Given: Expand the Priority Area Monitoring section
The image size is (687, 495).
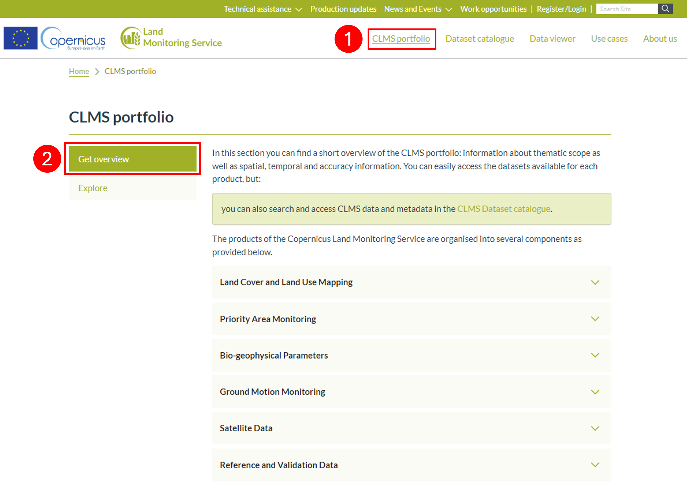Looking at the screenshot, I should (x=411, y=319).
